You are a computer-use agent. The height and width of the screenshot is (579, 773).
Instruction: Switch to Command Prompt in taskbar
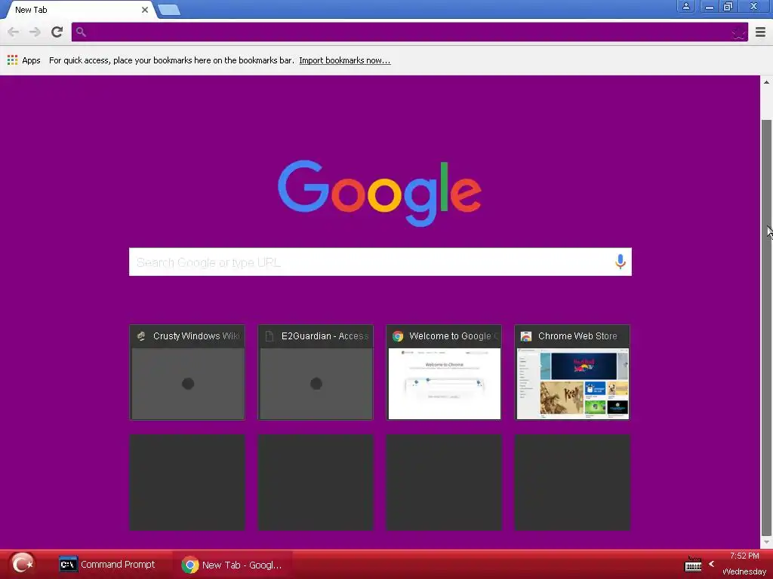(x=107, y=564)
